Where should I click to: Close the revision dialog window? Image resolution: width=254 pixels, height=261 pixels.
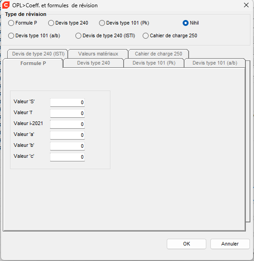pos(246,5)
